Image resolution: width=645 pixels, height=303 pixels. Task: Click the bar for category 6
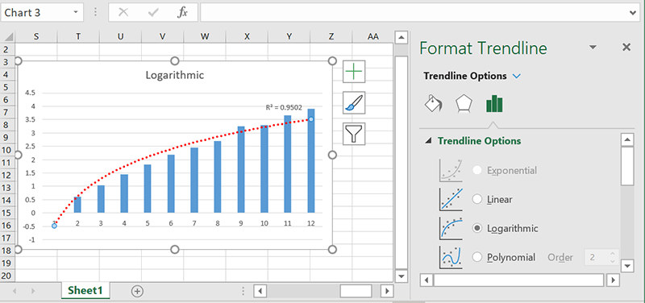tap(171, 184)
